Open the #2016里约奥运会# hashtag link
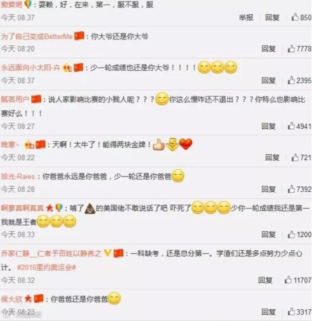 (46, 267)
